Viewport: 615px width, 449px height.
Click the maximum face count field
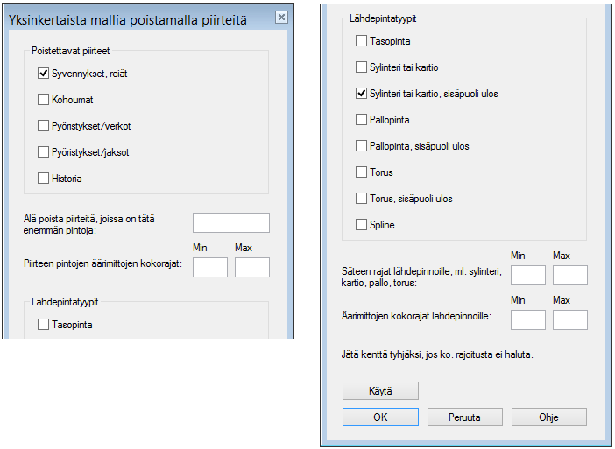[230, 222]
